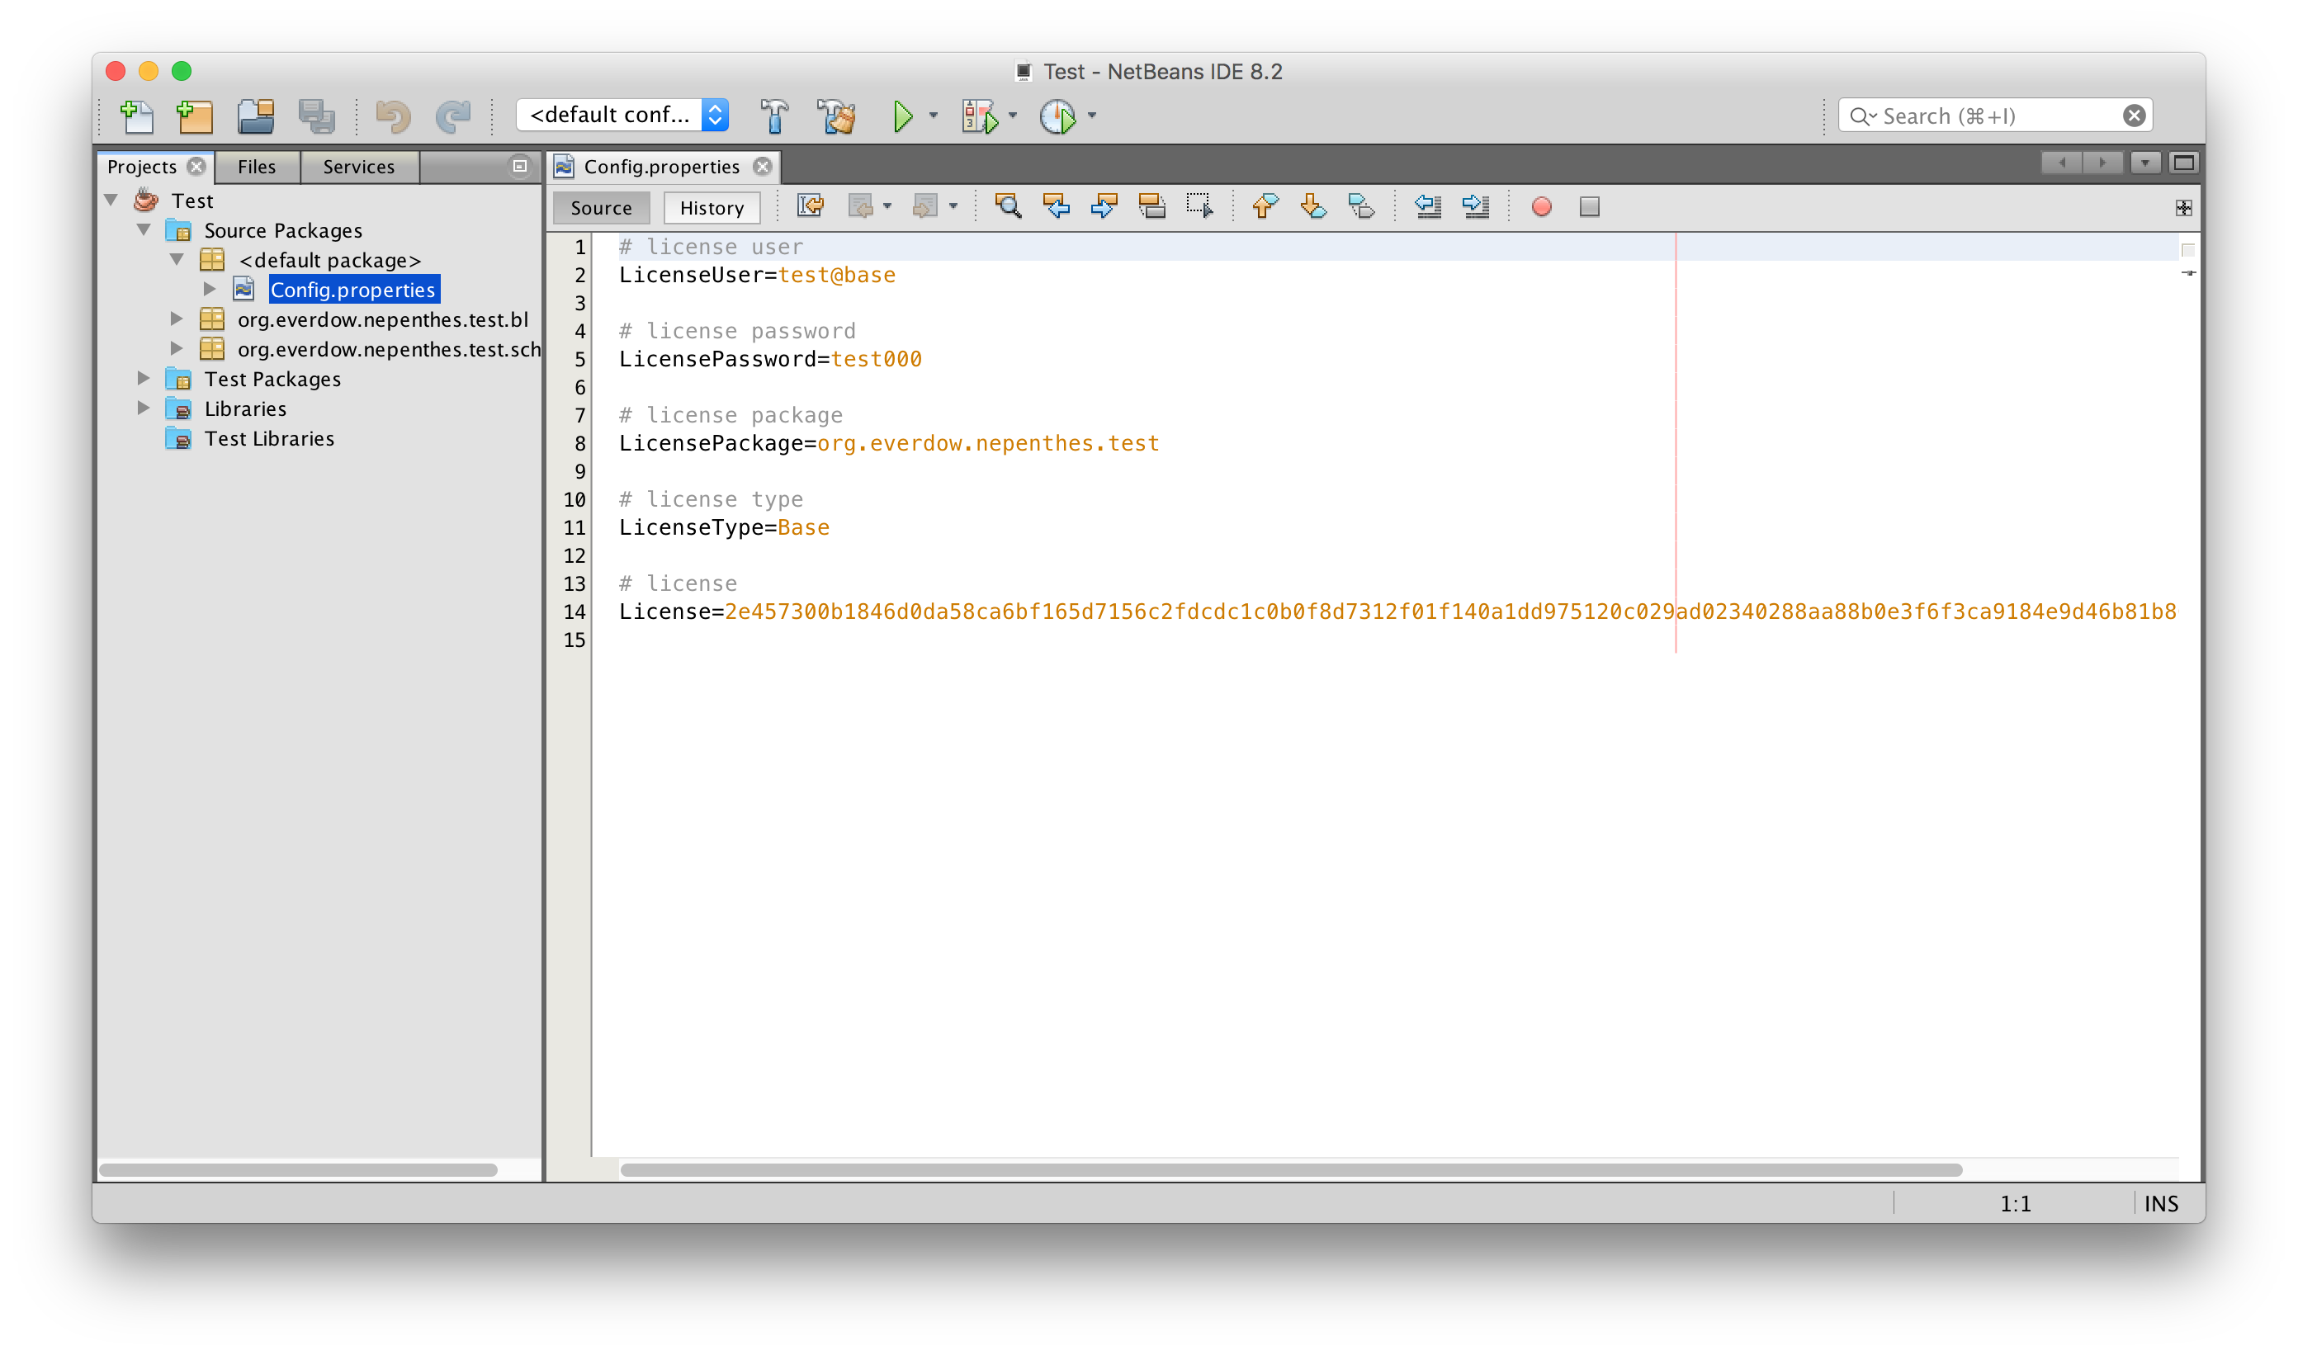Switch to Source view
The image size is (2298, 1355).
click(601, 207)
